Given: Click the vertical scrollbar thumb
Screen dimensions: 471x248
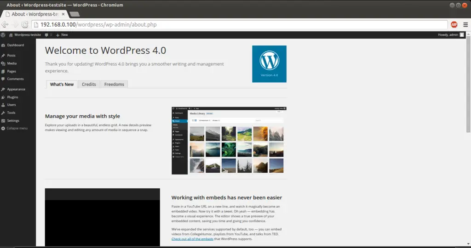Looking at the screenshot, I should 468,84.
